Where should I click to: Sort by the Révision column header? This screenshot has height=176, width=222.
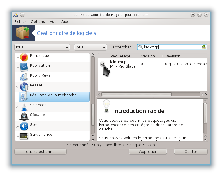click(173, 56)
